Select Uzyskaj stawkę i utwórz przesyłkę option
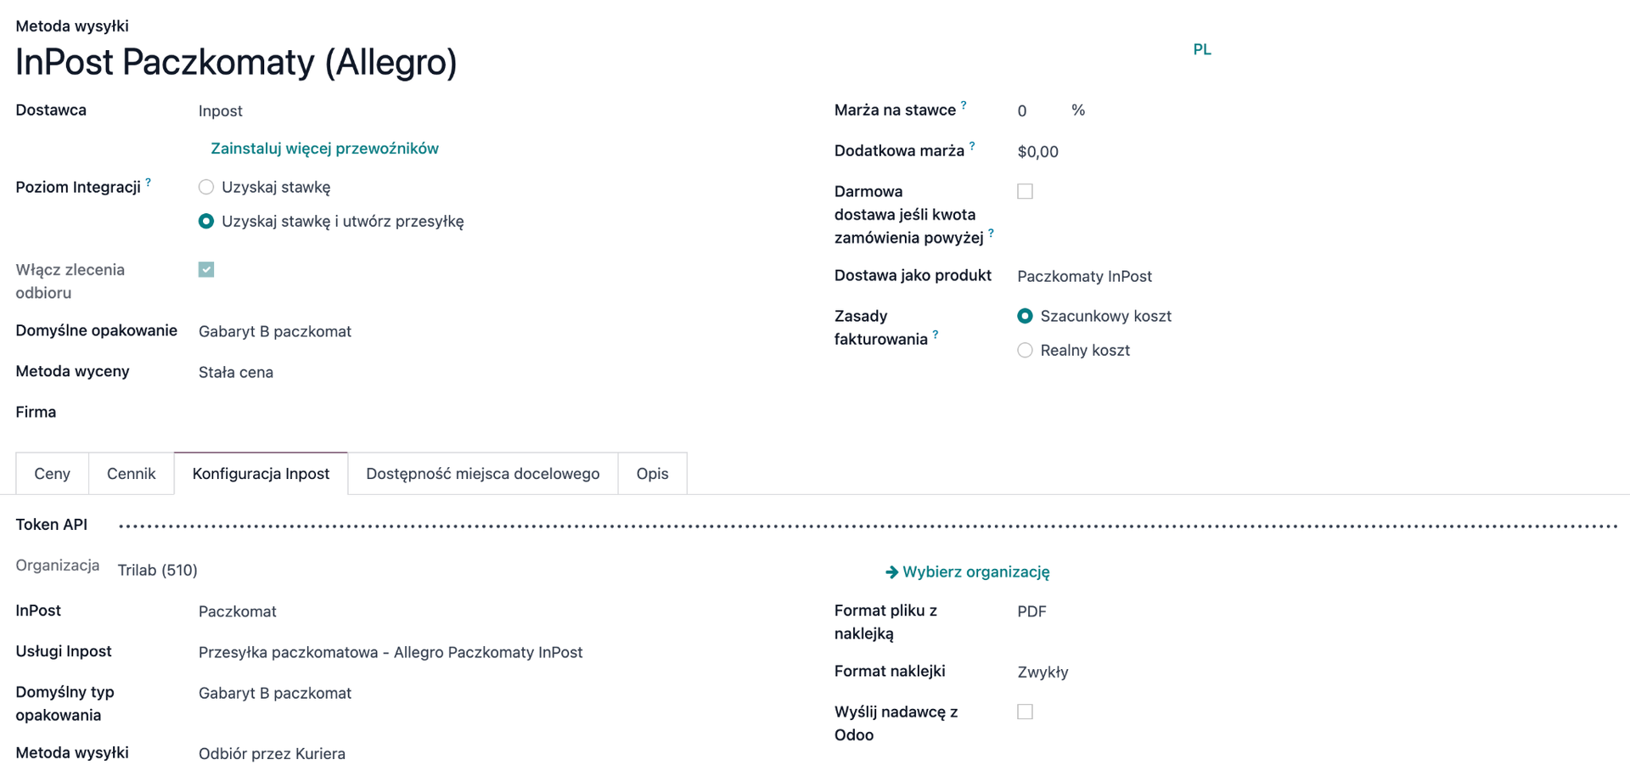This screenshot has width=1630, height=771. coord(206,222)
